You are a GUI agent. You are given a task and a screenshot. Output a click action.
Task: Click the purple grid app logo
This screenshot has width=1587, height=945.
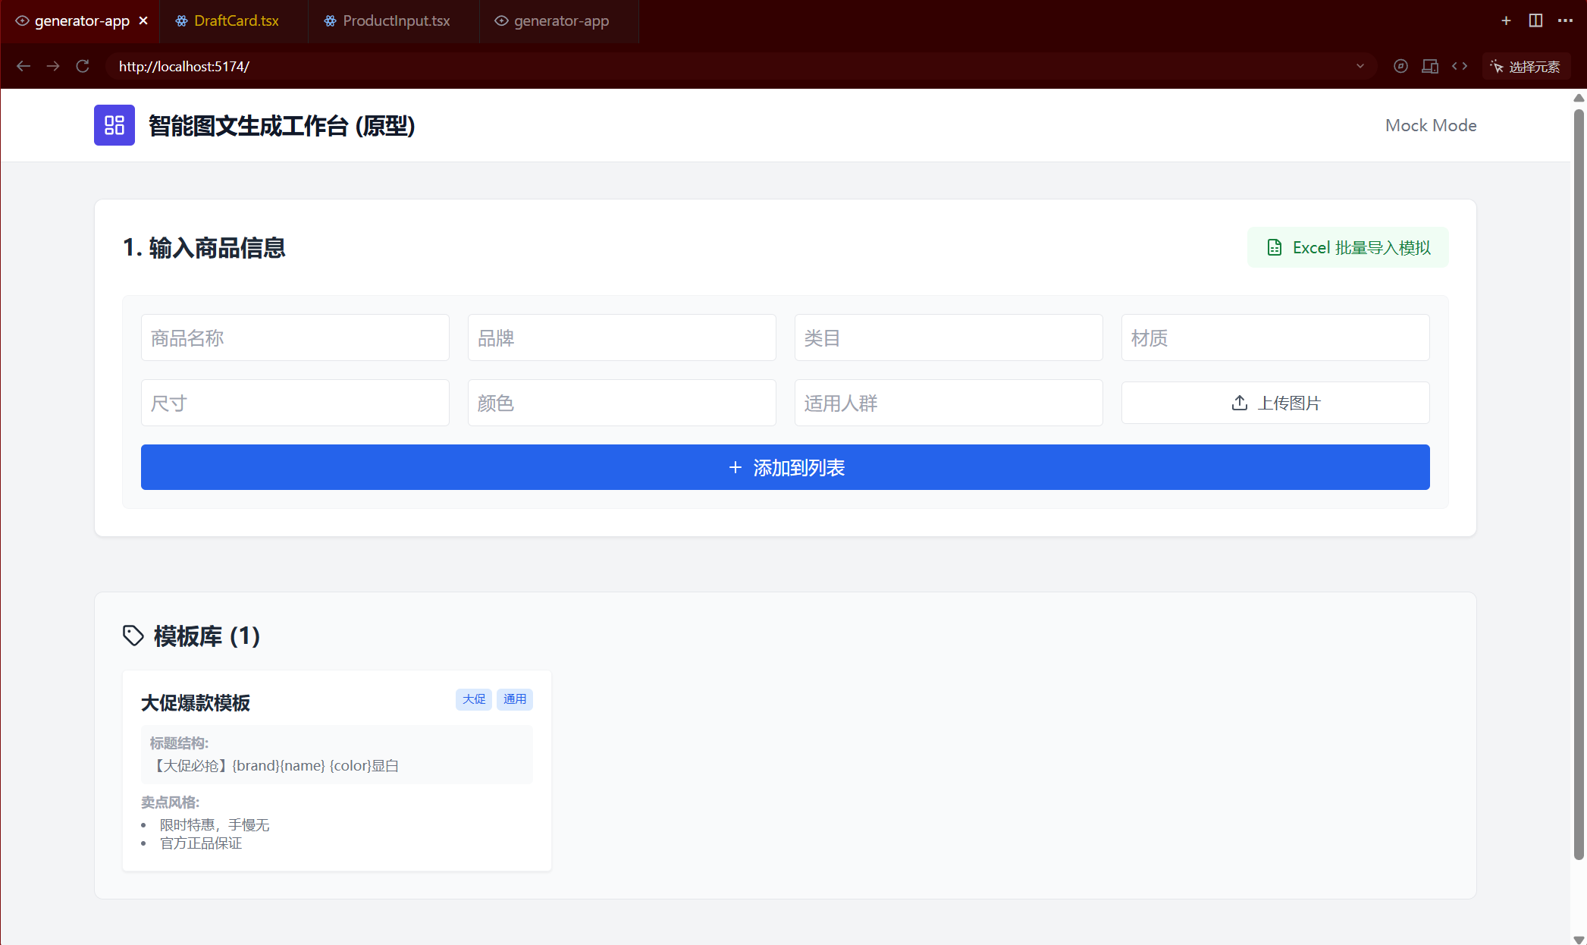tap(114, 125)
